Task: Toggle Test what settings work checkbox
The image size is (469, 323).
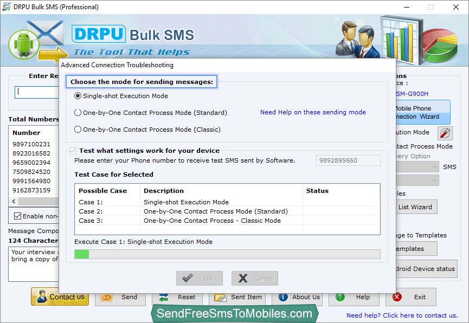Action: point(73,151)
